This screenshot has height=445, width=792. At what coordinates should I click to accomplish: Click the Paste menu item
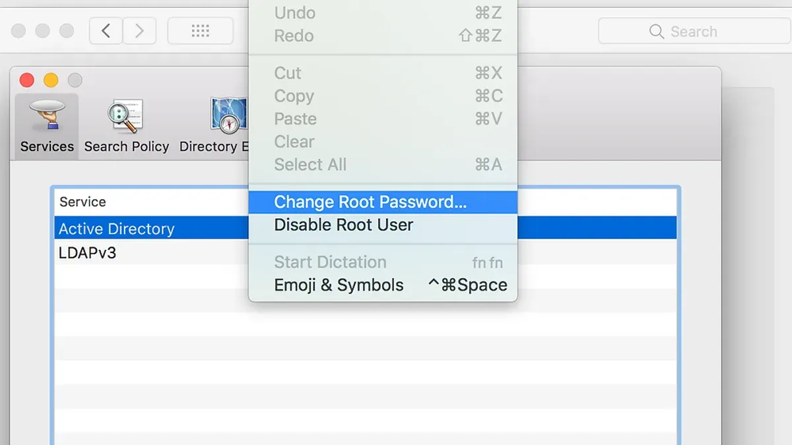(x=383, y=119)
